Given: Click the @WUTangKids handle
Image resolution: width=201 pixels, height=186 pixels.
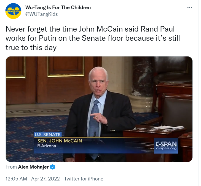Looking at the screenshot, I should click(42, 14).
